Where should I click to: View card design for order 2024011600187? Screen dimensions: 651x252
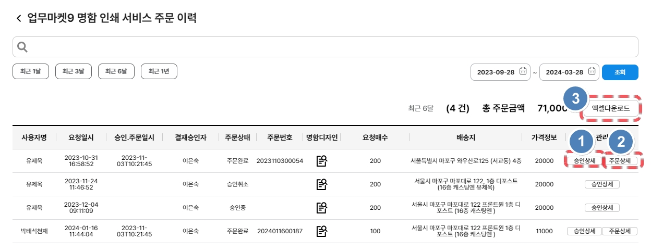tap(322, 231)
